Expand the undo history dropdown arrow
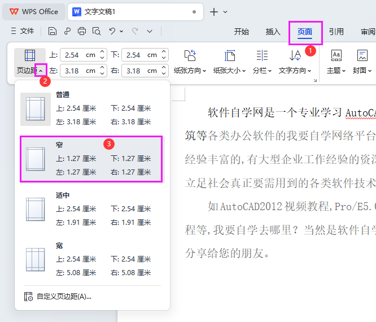This screenshot has height=322, width=376. coord(121,31)
